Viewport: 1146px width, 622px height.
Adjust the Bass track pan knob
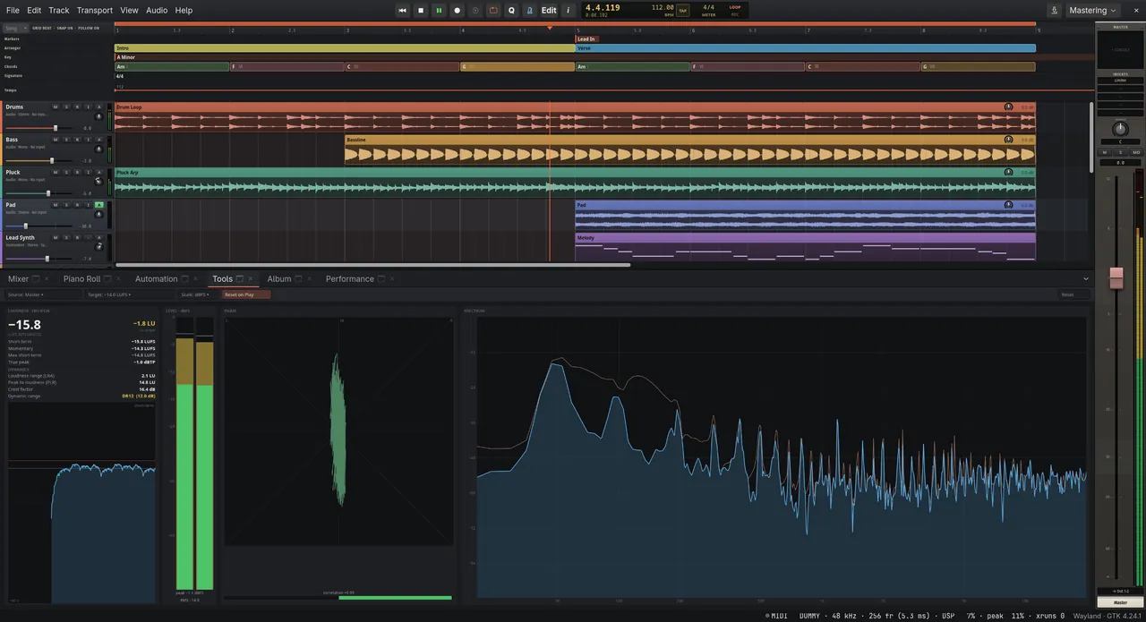(x=98, y=149)
